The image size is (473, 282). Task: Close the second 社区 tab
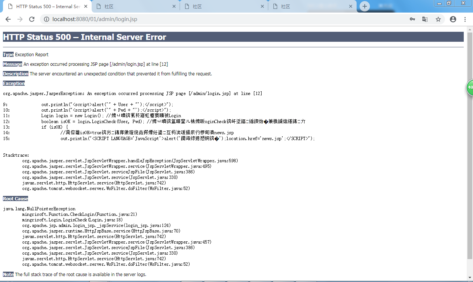click(x=174, y=6)
